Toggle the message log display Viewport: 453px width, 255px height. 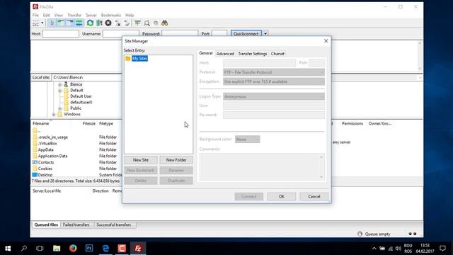pos(52,23)
